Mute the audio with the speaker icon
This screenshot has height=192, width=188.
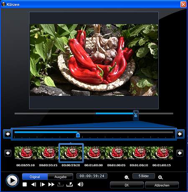[80, 184]
